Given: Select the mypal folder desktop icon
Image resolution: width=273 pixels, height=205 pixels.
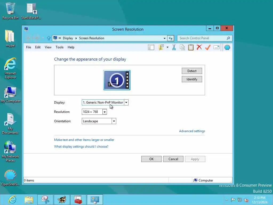Looking at the screenshot, I should 10,38.
